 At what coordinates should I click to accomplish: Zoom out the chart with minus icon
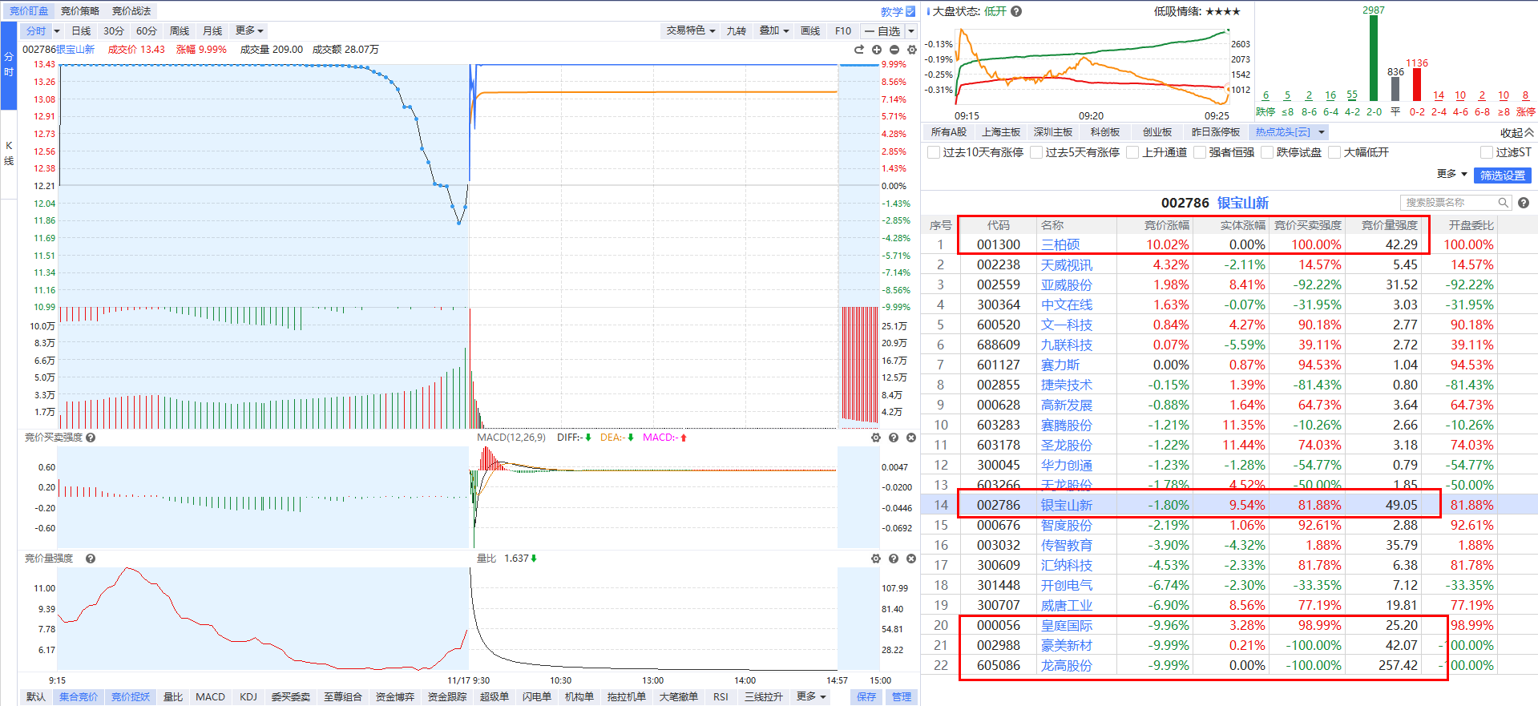894,50
